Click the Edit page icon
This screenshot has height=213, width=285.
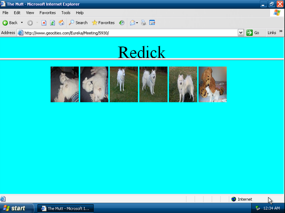point(152,23)
